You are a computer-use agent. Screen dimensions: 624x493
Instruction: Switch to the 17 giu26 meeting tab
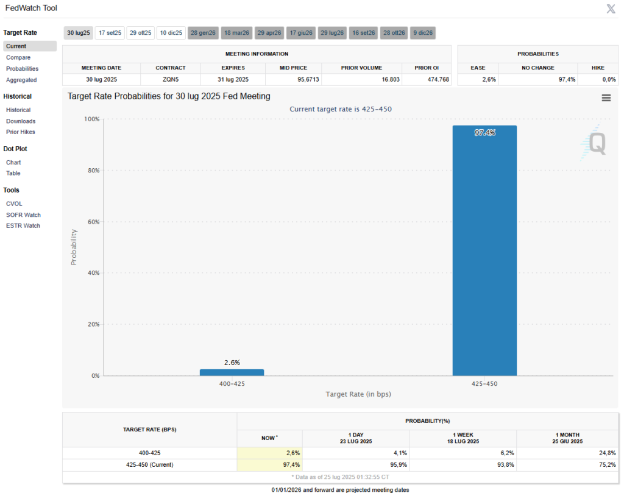(x=301, y=33)
